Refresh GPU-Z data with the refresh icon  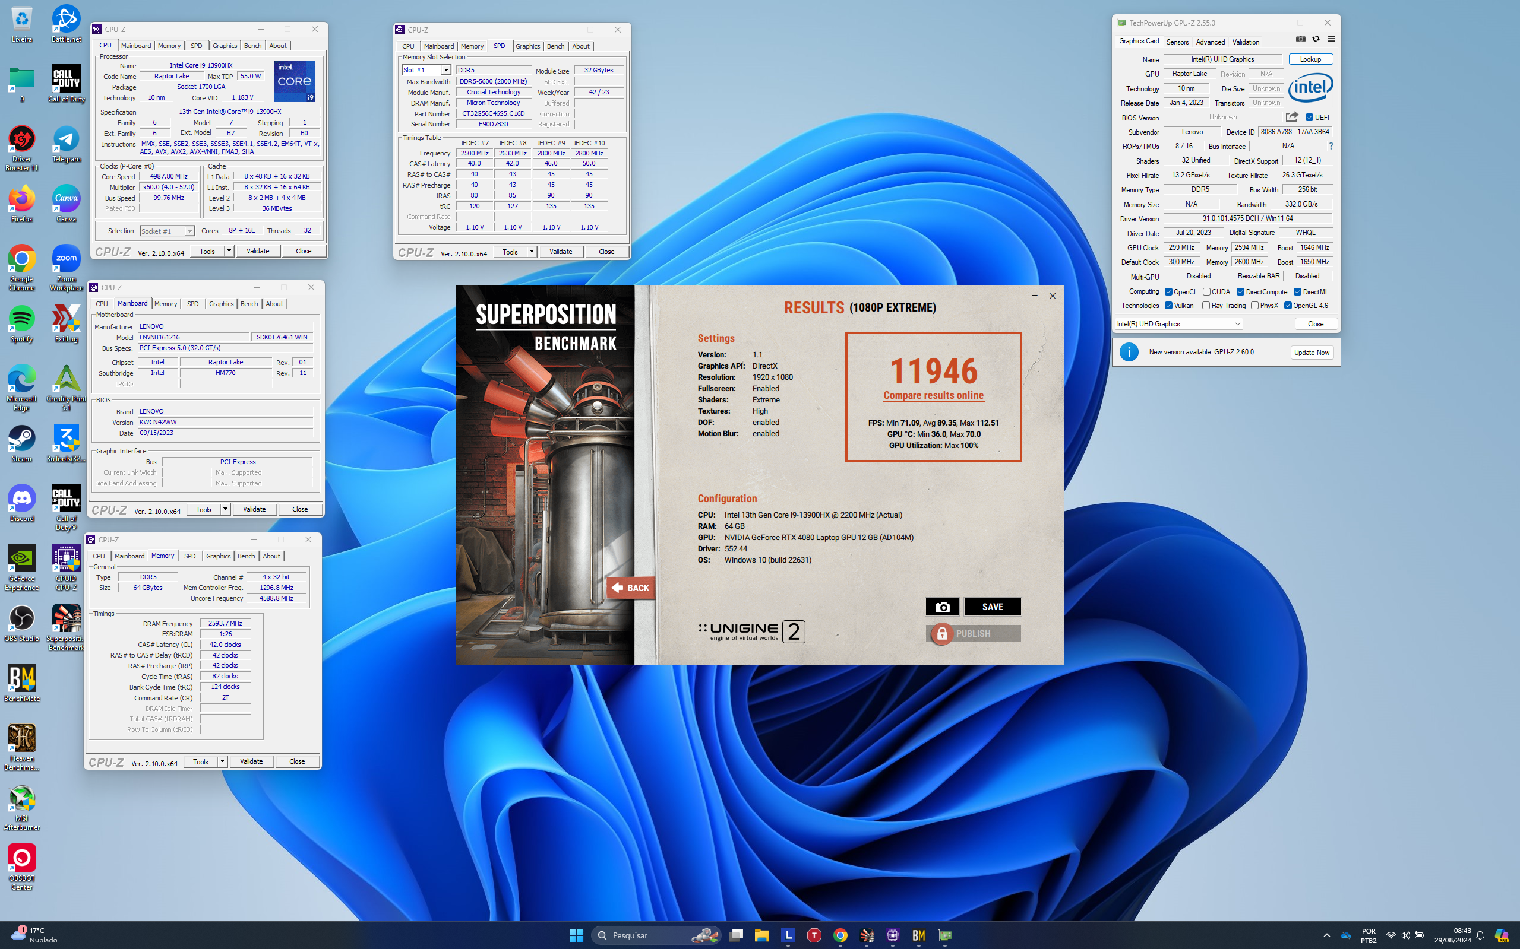[1316, 39]
